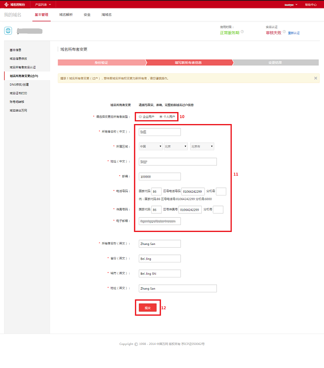Switch to the 安全 tab
The width and height of the screenshot is (324, 368).
pyautogui.click(x=87, y=15)
